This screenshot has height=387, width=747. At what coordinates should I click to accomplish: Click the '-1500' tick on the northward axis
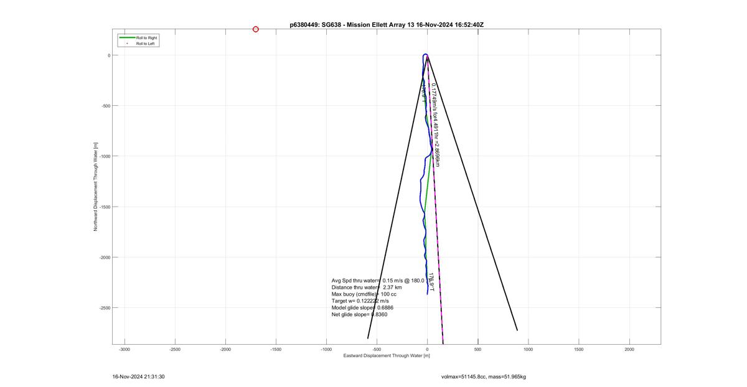[x=105, y=207]
